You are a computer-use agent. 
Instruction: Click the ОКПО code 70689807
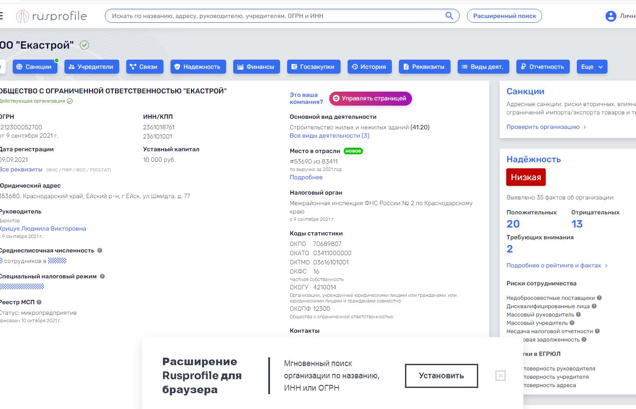(327, 244)
